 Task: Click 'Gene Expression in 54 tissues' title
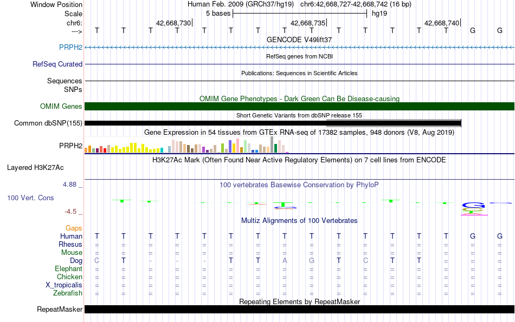pyautogui.click(x=299, y=133)
